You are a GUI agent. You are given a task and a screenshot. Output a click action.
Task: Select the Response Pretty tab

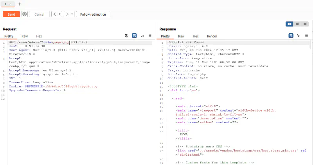pyautogui.click(x=165, y=36)
